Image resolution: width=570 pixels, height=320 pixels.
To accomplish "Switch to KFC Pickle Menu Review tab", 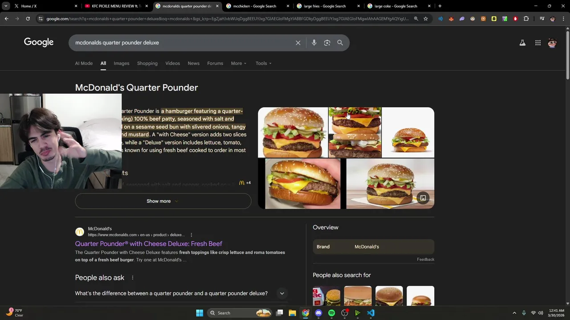I will coord(116,6).
